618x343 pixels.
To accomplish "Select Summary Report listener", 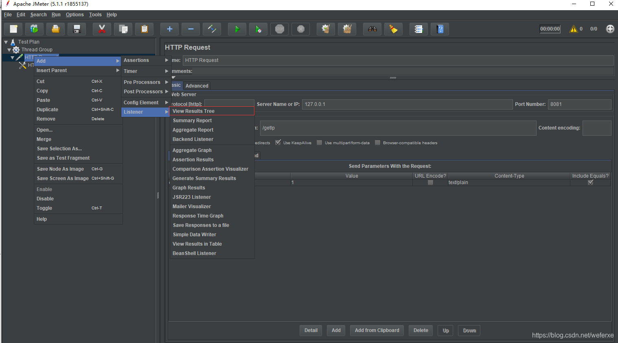I will pos(212,121).
